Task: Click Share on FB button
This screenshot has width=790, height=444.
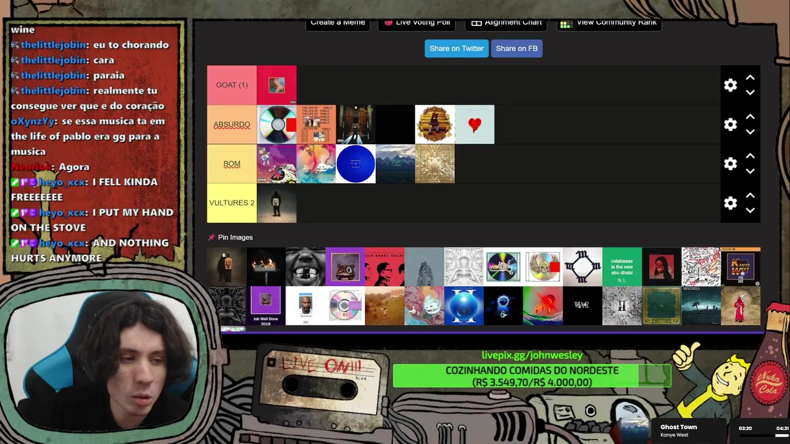Action: click(x=517, y=49)
